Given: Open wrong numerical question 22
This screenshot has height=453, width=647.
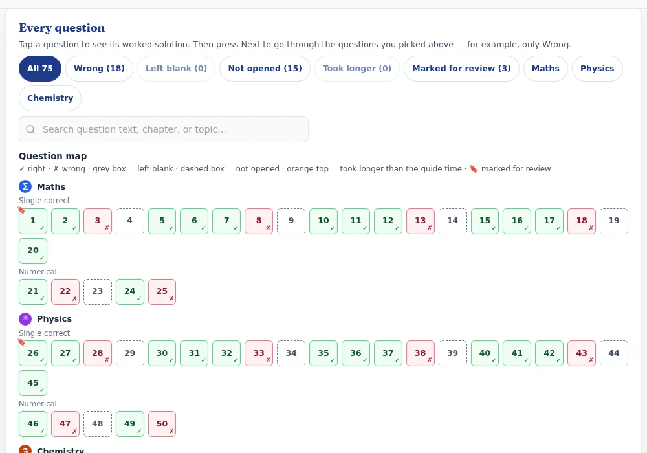Looking at the screenshot, I should tap(65, 292).
